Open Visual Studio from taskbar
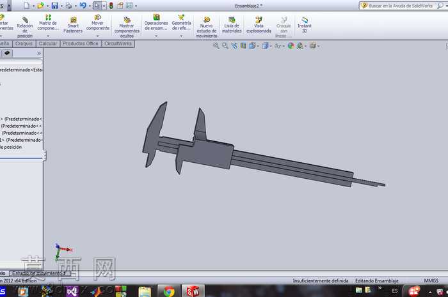448x297 pixels. point(72,291)
